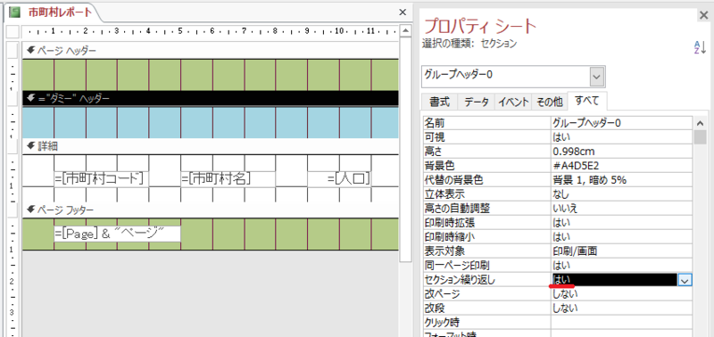Switch to the すべて tab
The width and height of the screenshot is (714, 337).
click(587, 101)
